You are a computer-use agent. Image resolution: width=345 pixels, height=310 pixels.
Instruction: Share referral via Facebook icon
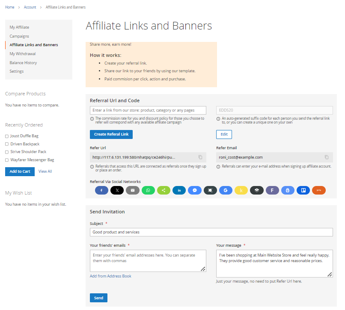(101, 190)
